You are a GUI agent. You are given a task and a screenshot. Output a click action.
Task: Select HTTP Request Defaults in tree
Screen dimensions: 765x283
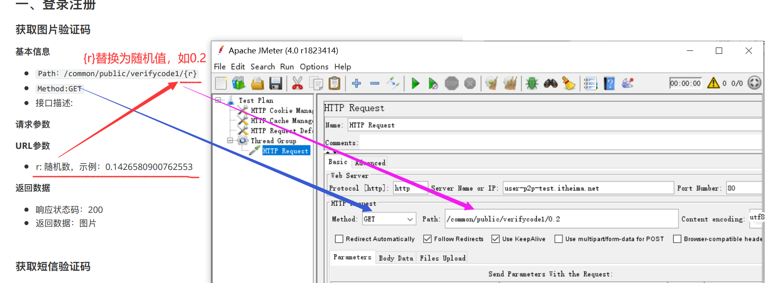click(282, 131)
